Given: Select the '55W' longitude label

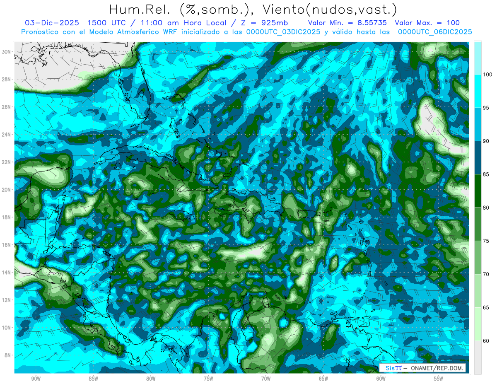Looking at the screenshot, I should (439, 379).
